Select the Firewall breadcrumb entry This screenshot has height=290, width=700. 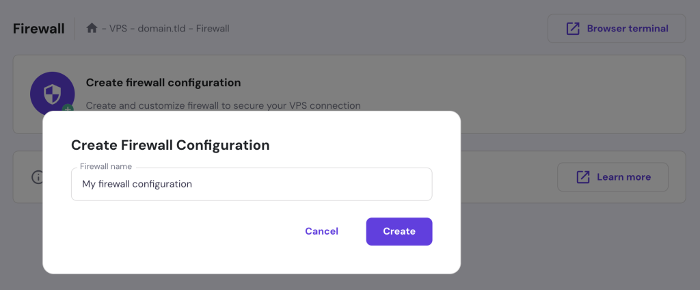click(x=214, y=29)
